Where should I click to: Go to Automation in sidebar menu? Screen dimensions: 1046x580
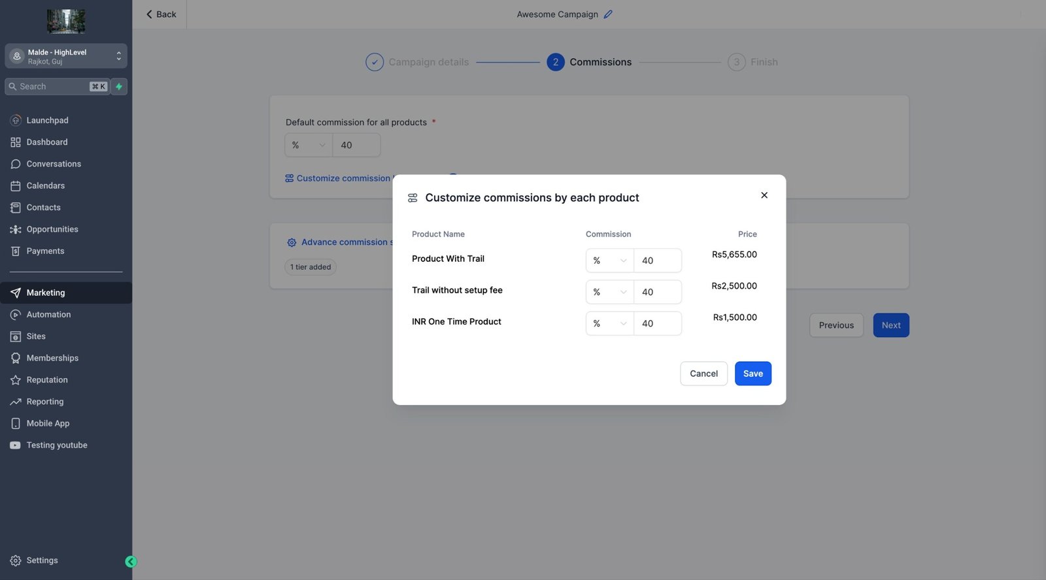pyautogui.click(x=48, y=315)
